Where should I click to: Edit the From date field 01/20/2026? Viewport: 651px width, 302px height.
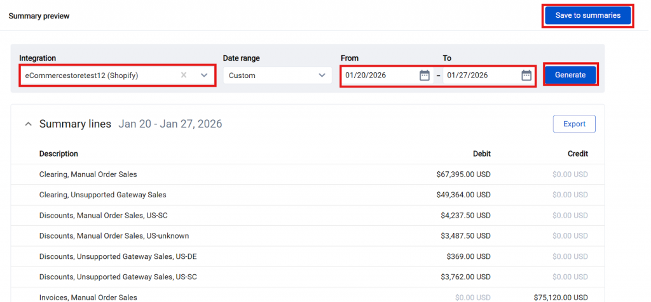(x=379, y=75)
